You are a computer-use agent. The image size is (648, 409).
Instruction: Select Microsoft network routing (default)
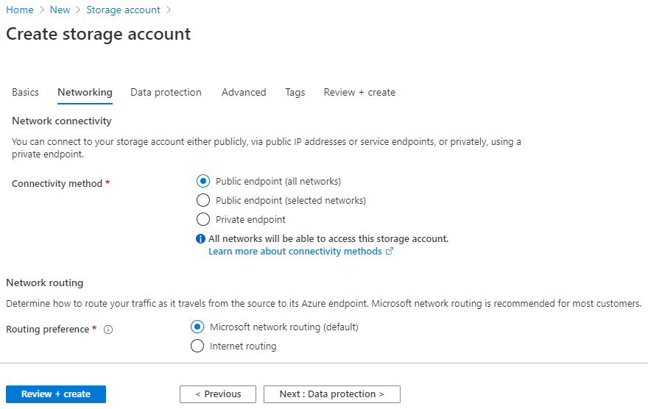pos(197,327)
